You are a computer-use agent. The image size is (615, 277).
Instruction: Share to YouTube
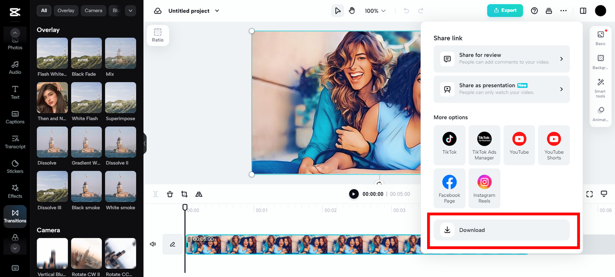[519, 145]
